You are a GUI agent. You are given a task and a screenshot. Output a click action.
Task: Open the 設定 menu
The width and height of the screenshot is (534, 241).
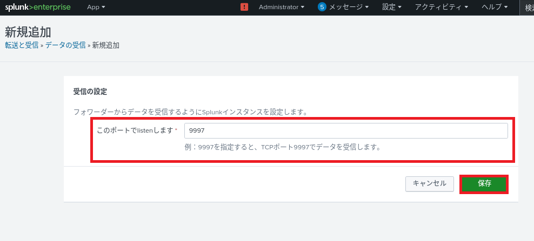point(392,7)
